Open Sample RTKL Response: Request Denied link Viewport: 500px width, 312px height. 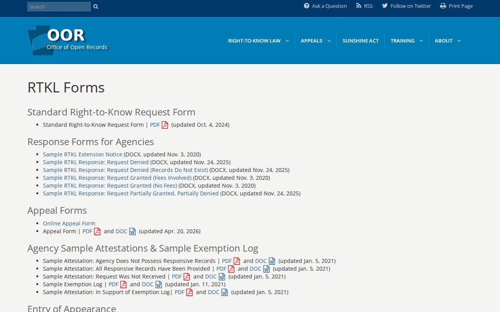tap(96, 162)
